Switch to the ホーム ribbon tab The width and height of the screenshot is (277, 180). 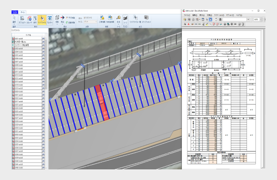point(23,12)
